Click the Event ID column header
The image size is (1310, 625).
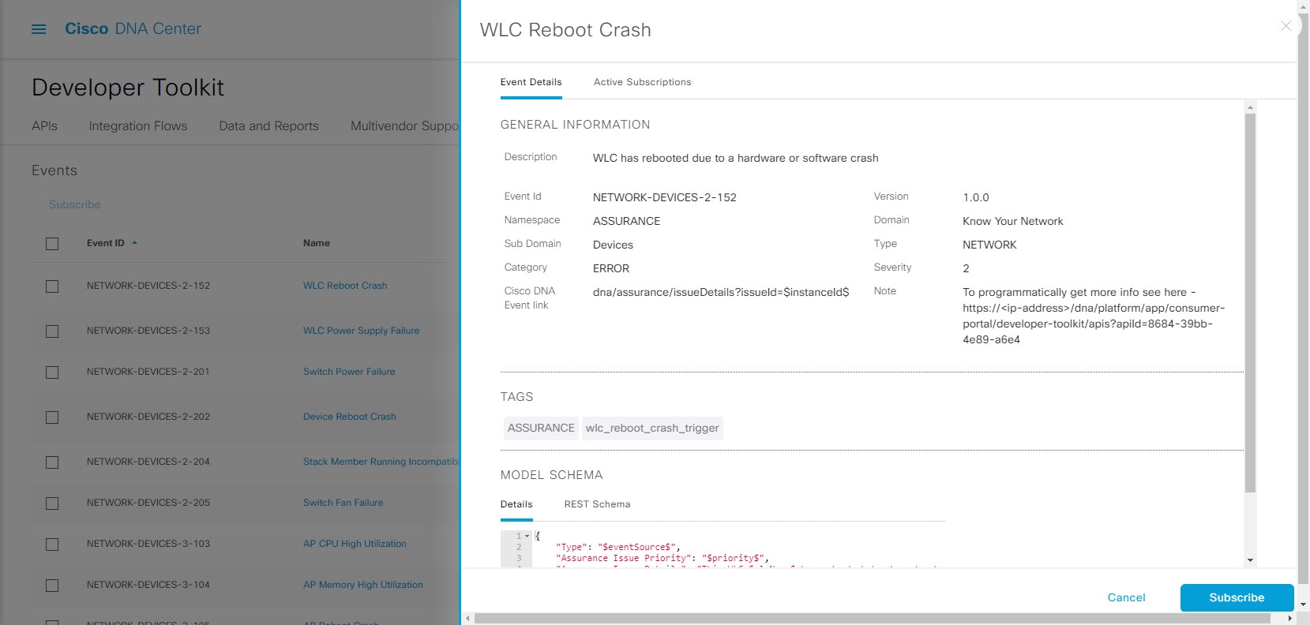click(105, 243)
